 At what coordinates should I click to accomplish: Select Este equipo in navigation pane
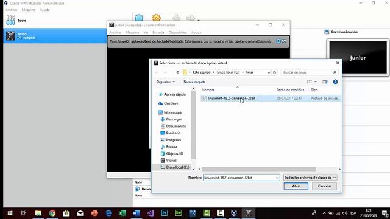tap(170, 113)
